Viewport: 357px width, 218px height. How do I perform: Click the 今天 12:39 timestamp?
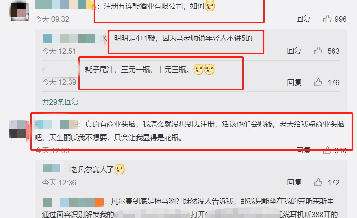pyautogui.click(x=59, y=82)
